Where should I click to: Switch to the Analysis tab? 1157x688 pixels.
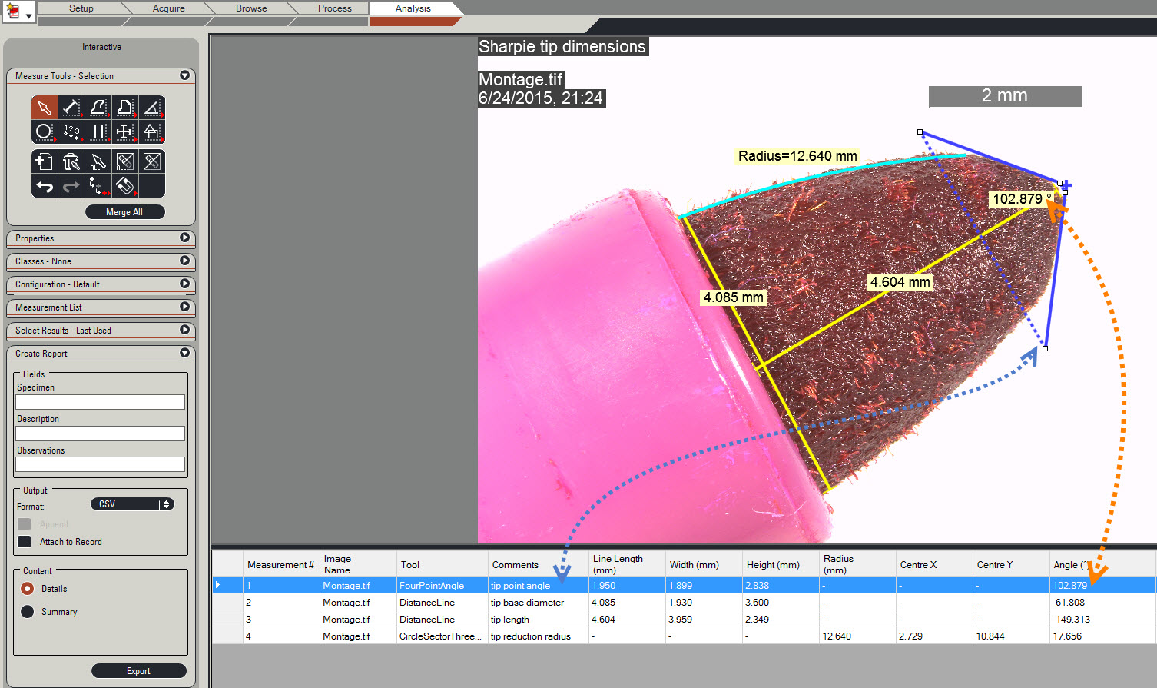(413, 8)
